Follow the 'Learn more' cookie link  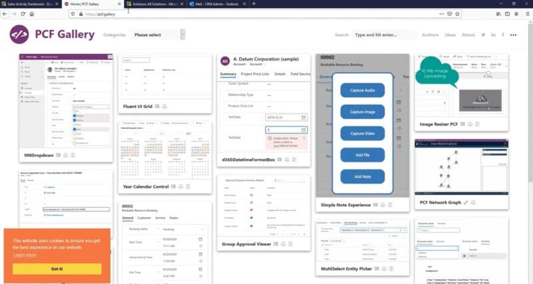point(25,255)
